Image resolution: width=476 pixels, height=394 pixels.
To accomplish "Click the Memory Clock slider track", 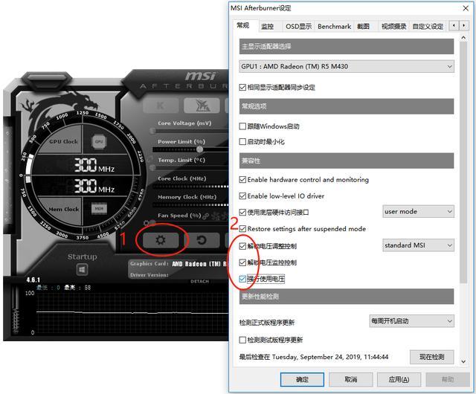I will pos(190,205).
